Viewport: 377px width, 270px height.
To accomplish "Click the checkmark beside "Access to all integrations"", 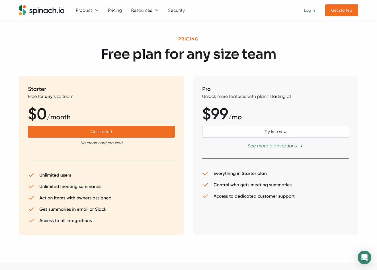I will point(31,221).
